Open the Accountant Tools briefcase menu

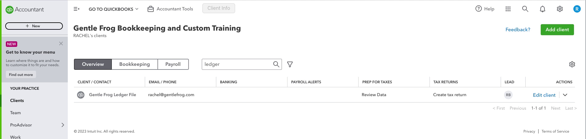pyautogui.click(x=170, y=9)
